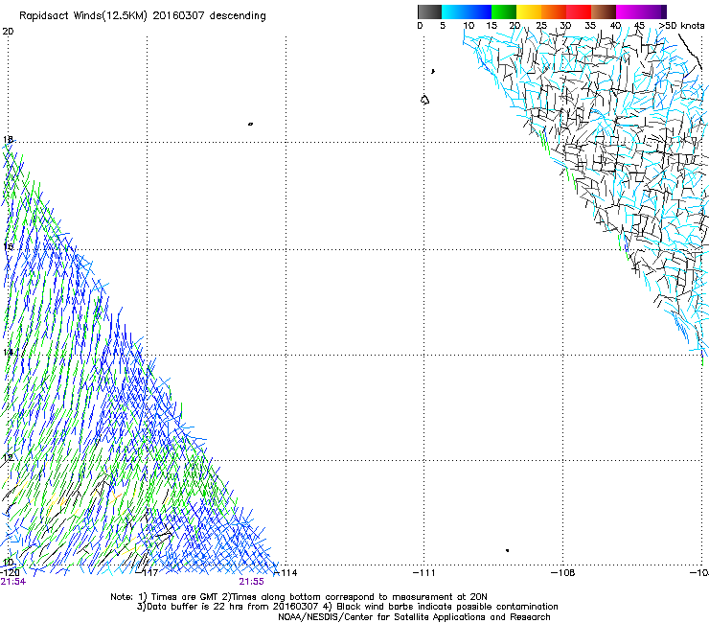Select the latitude axis label '18'
Image resolution: width=709 pixels, height=623 pixels.
8,139
